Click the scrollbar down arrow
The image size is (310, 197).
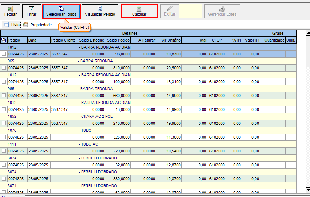point(307,190)
